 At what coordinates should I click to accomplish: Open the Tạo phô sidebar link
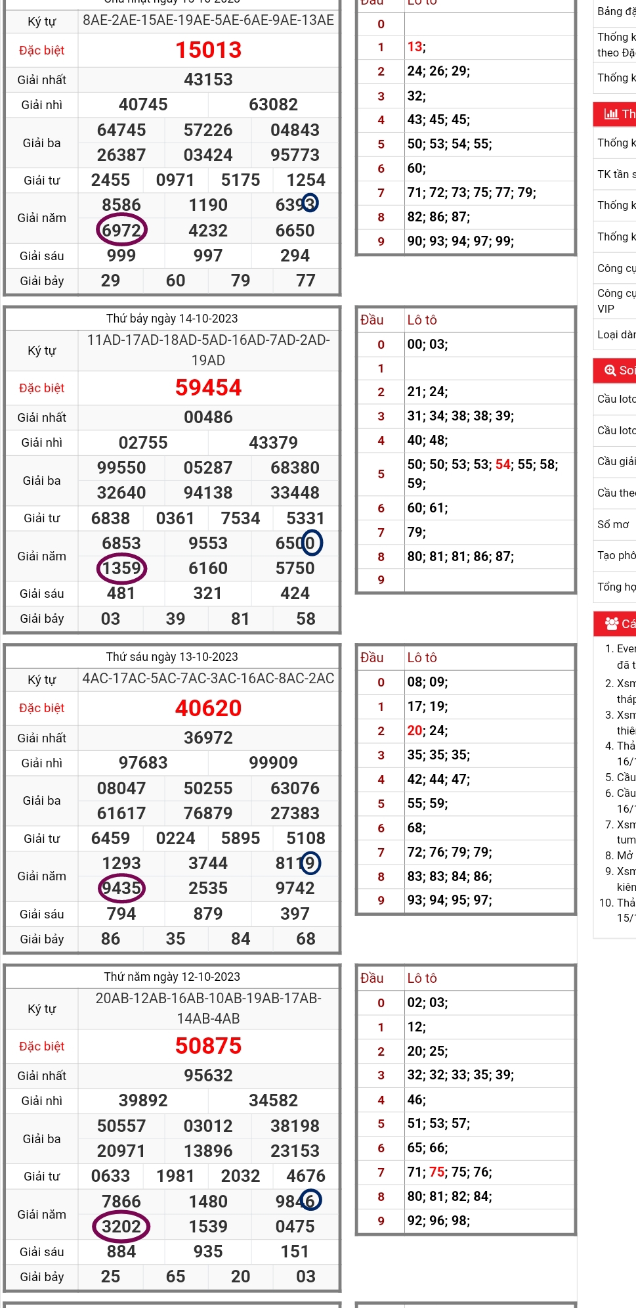[x=616, y=555]
